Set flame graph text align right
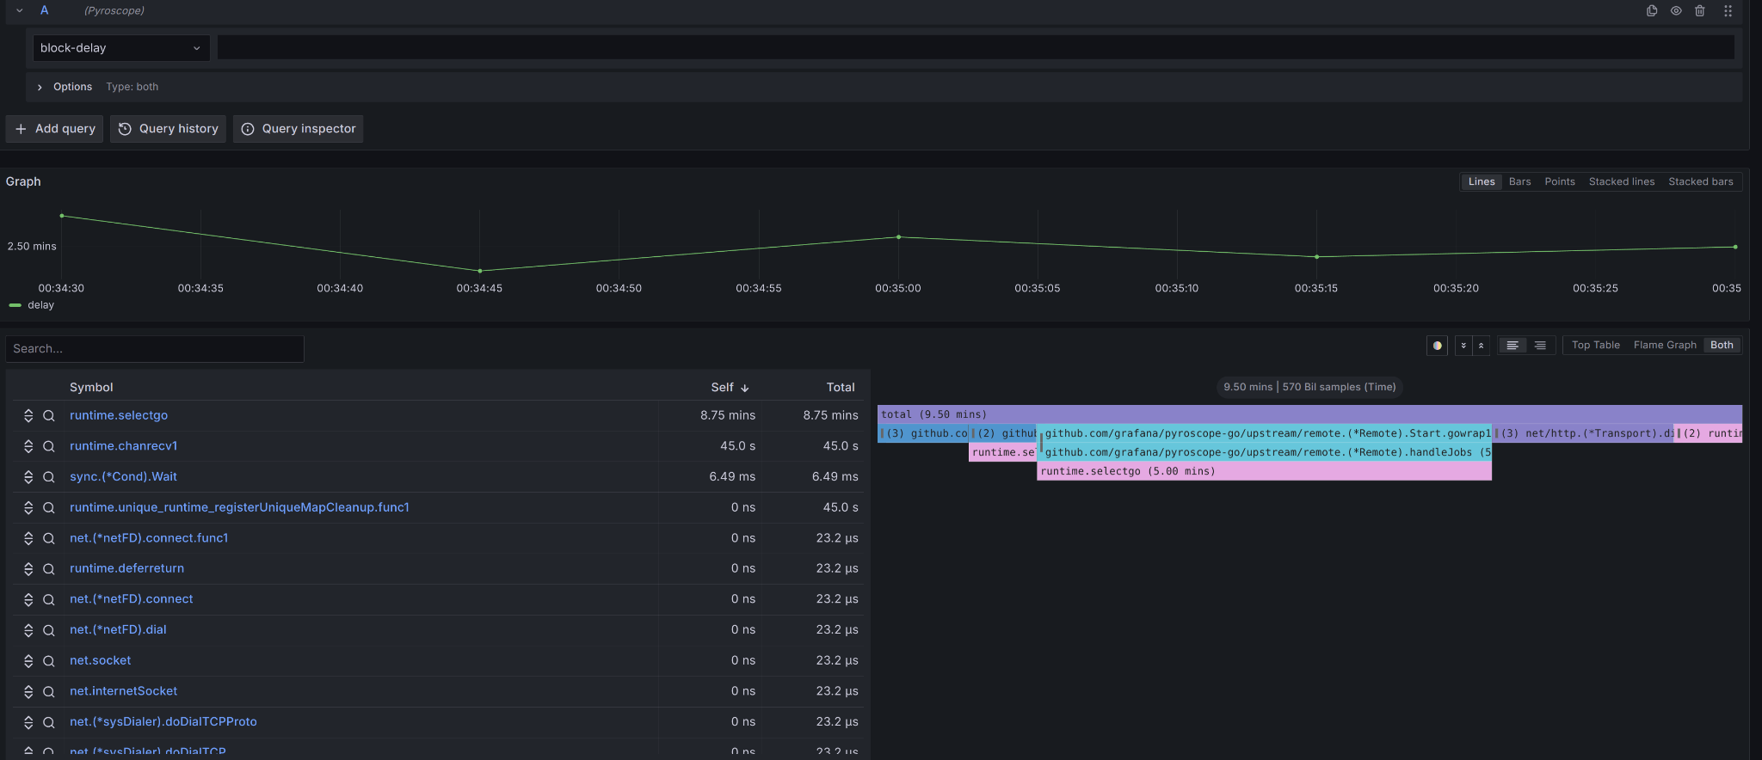Screen dimensions: 1762x760 1540,346
